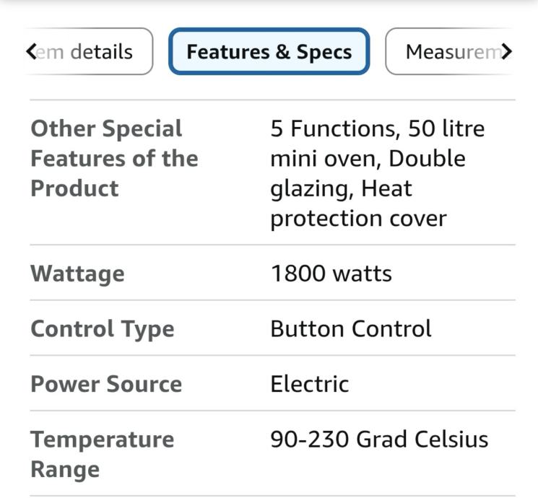This screenshot has height=498, width=538.
Task: Switch to the Item details tab
Action: [87, 52]
